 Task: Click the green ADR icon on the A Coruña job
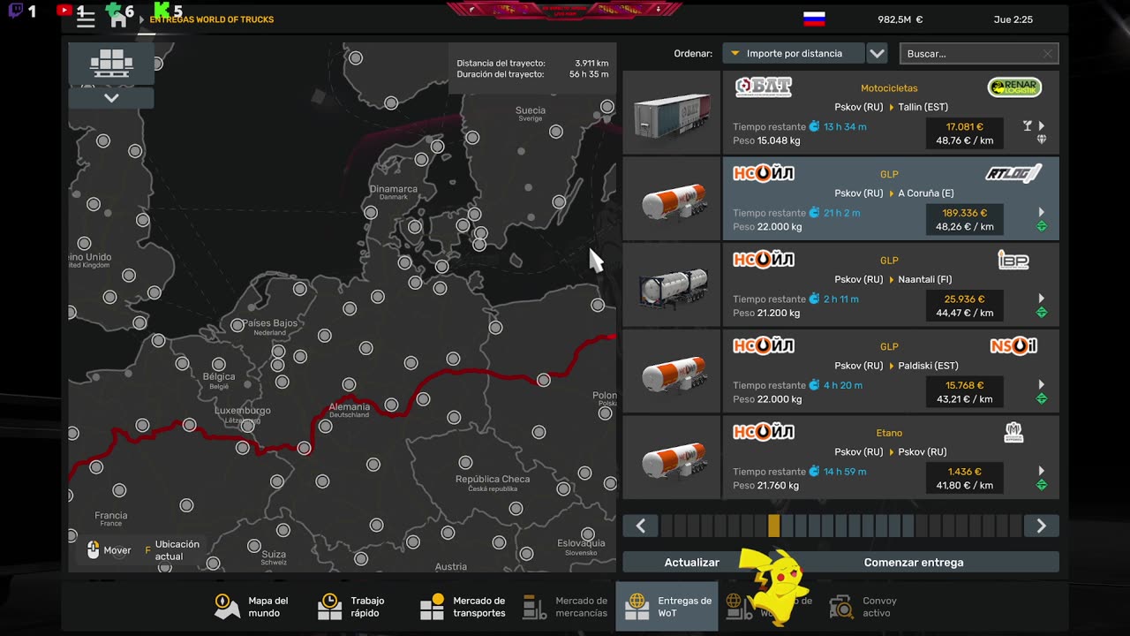click(1042, 226)
